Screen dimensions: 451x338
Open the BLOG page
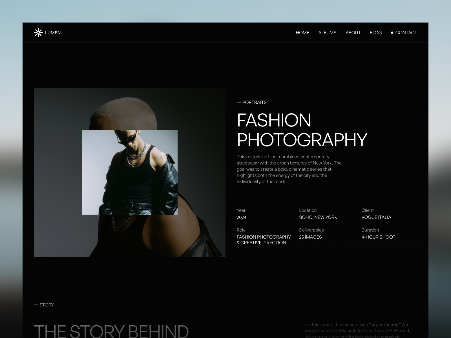(x=376, y=33)
